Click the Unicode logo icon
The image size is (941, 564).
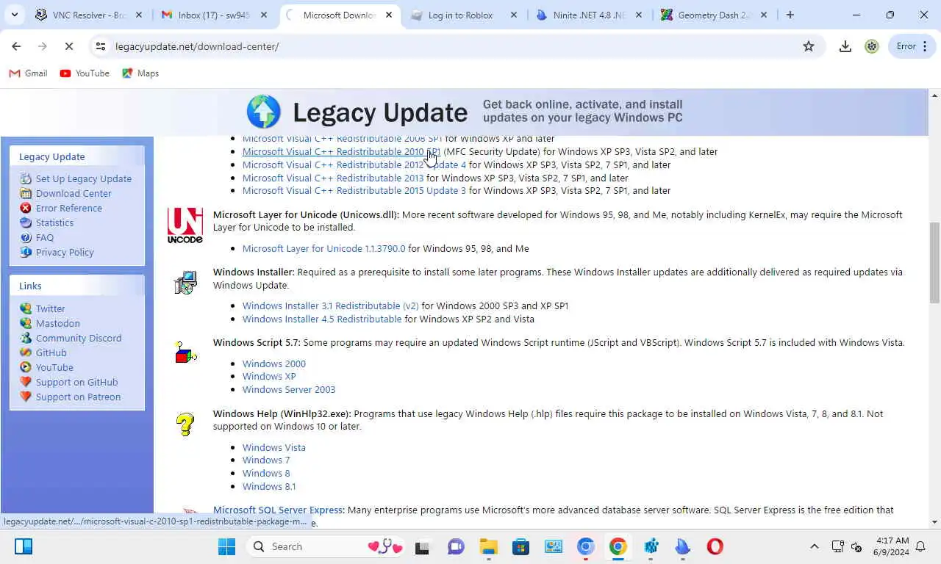coord(185,226)
